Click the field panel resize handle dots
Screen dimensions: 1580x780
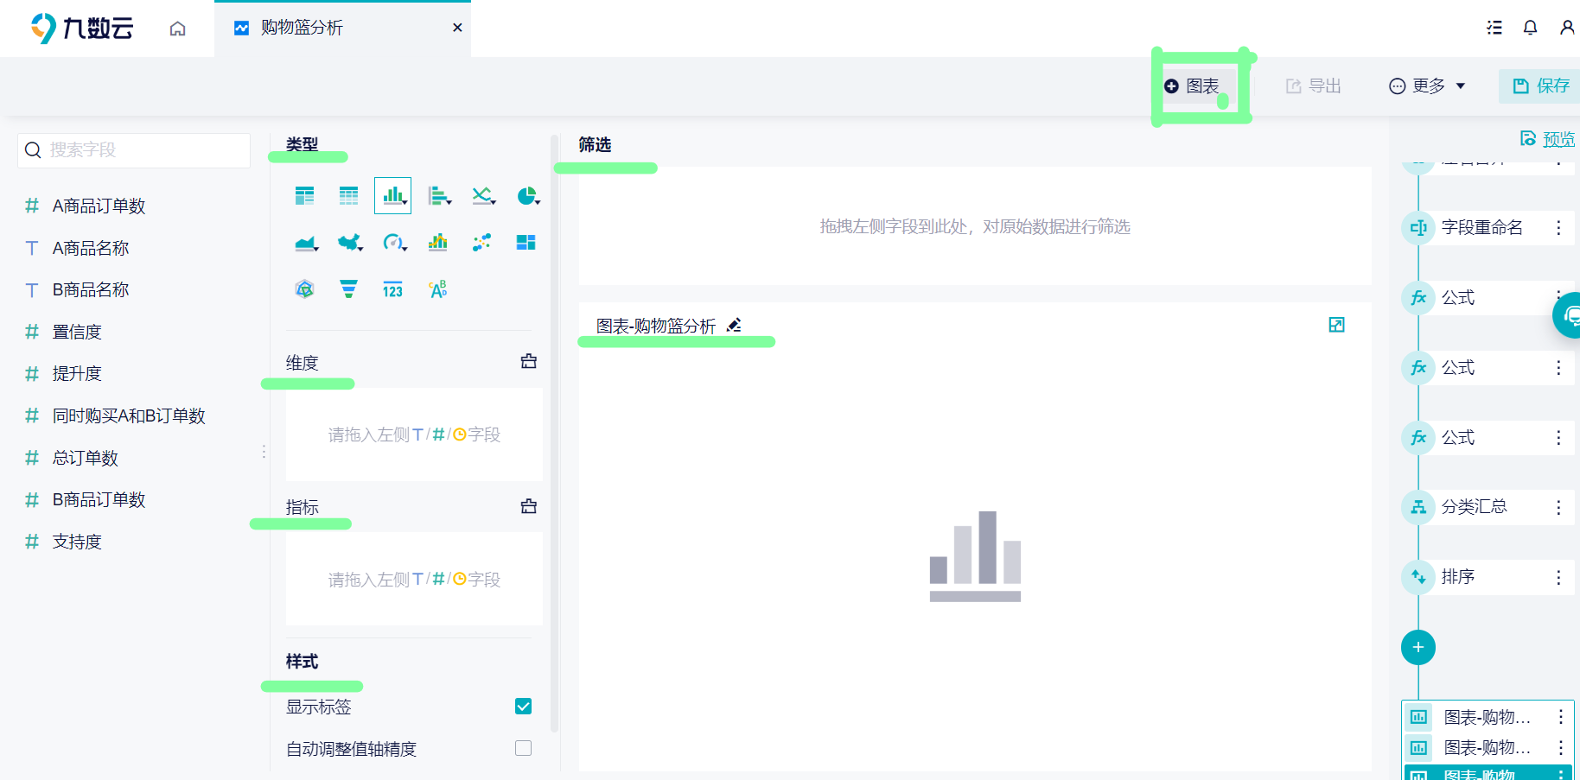click(264, 452)
